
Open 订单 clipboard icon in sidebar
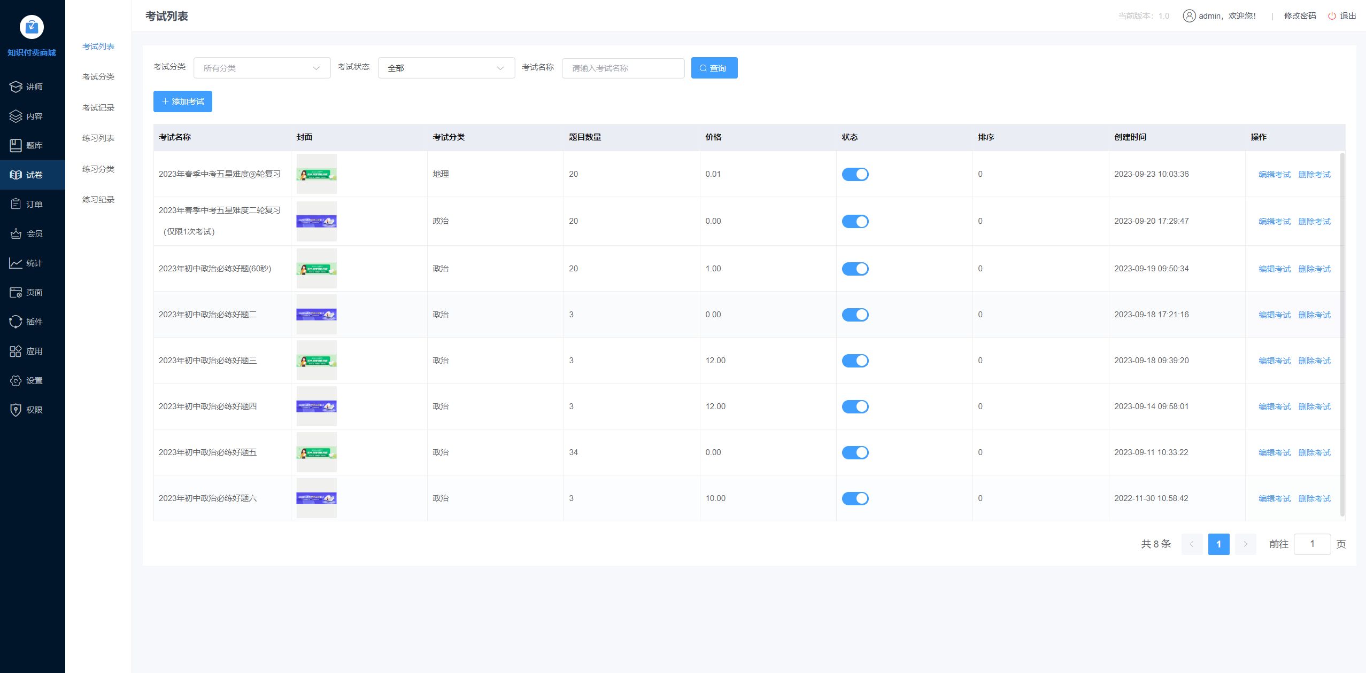(x=16, y=204)
